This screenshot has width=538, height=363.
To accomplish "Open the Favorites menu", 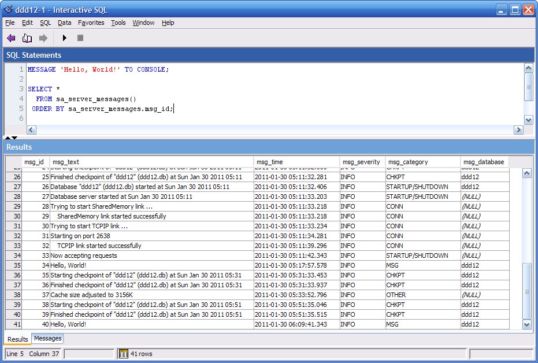I will point(91,23).
